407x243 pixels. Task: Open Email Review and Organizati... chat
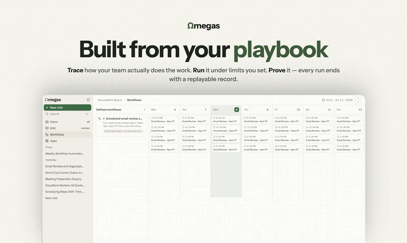[65, 166]
